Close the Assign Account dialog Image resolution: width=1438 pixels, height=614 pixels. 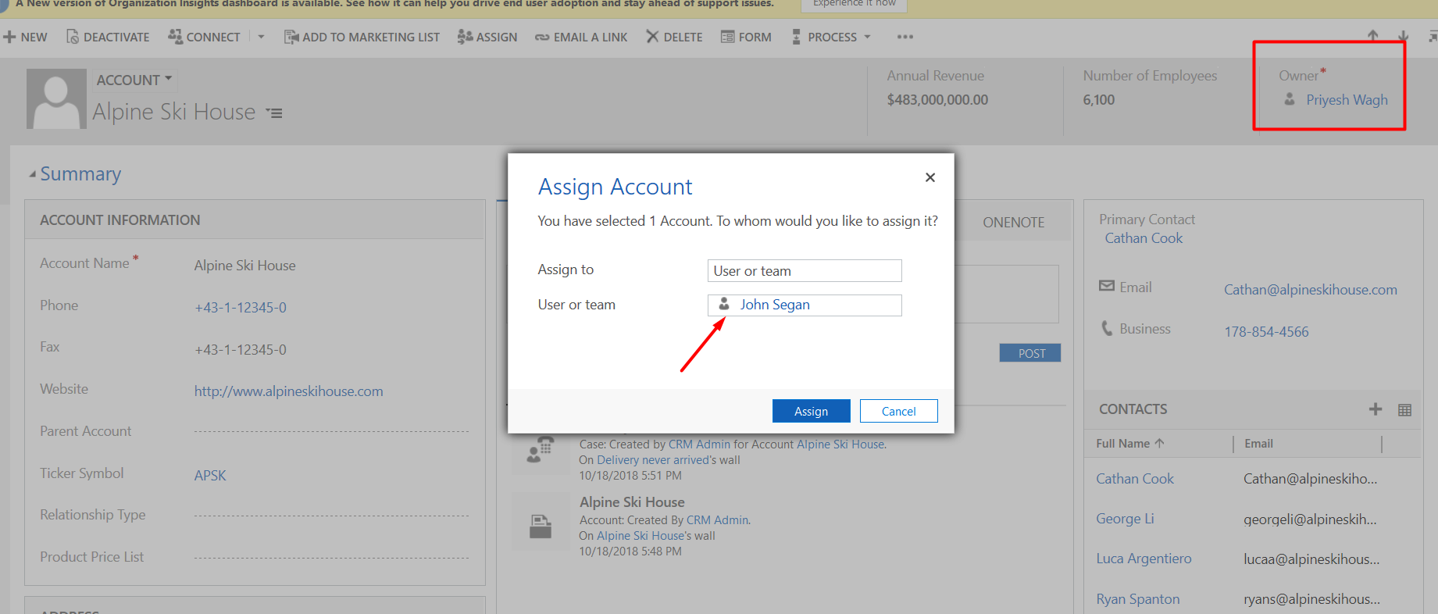930,177
